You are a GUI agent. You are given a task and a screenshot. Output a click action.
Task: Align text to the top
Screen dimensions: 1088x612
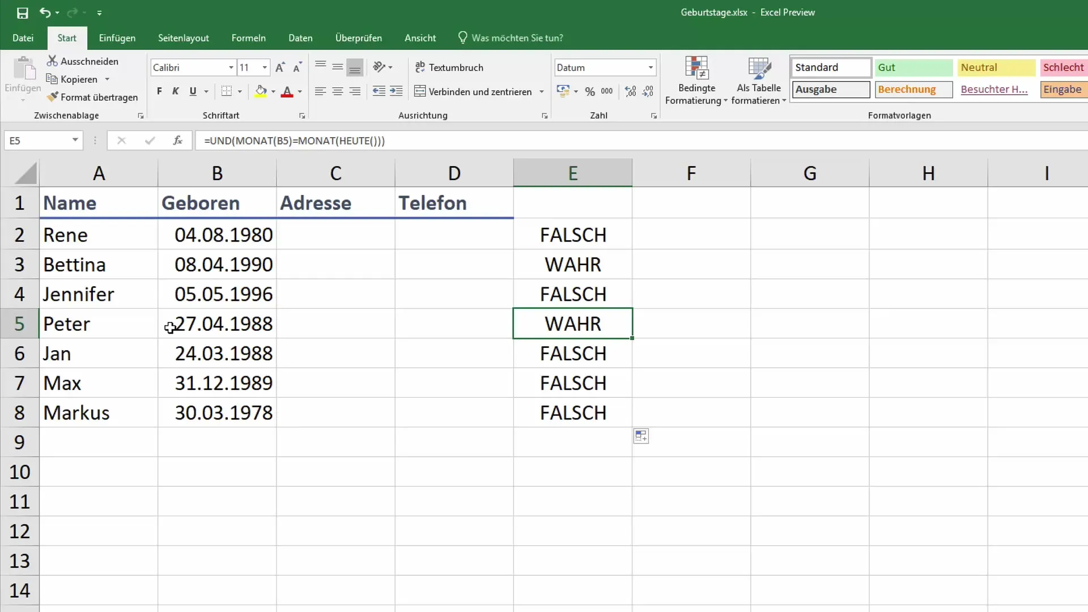[320, 67]
